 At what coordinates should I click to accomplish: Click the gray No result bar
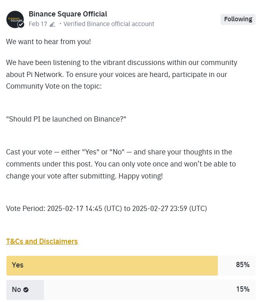pyautogui.click(x=25, y=290)
